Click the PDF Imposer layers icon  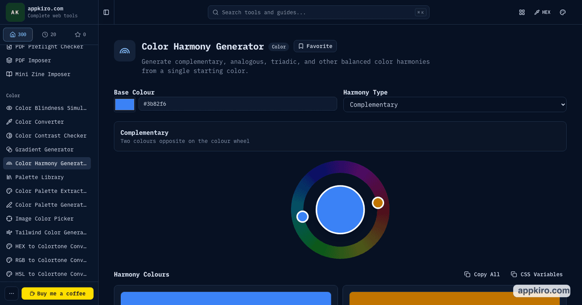[9, 61]
